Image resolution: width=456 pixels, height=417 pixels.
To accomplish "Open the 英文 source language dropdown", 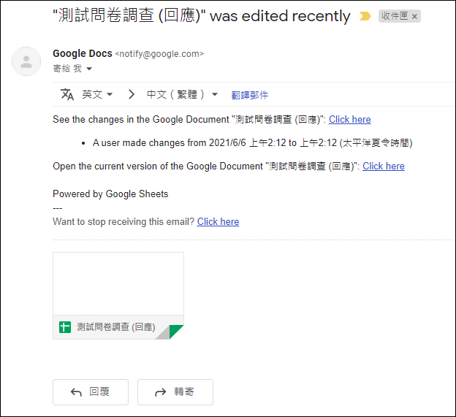I will click(x=97, y=94).
